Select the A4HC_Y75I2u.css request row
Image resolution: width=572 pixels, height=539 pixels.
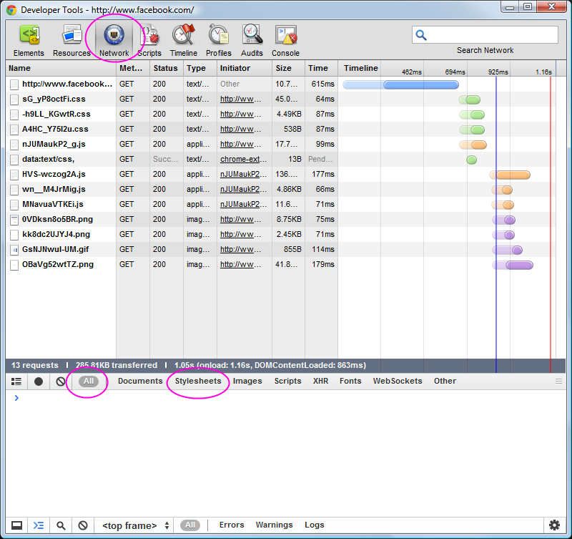280,130
